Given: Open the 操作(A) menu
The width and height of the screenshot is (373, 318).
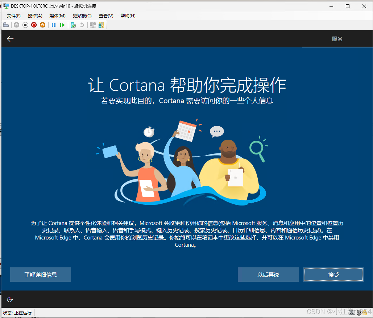Looking at the screenshot, I should [35, 16].
